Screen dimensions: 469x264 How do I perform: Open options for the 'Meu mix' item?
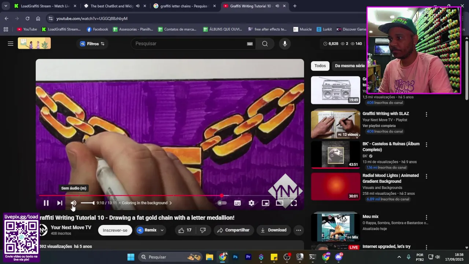(x=426, y=217)
